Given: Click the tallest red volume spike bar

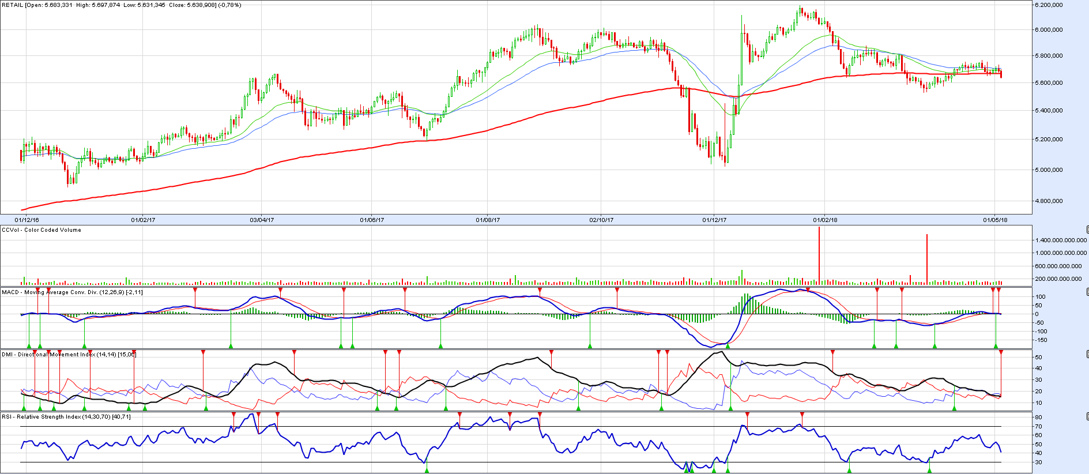Looking at the screenshot, I should [819, 255].
